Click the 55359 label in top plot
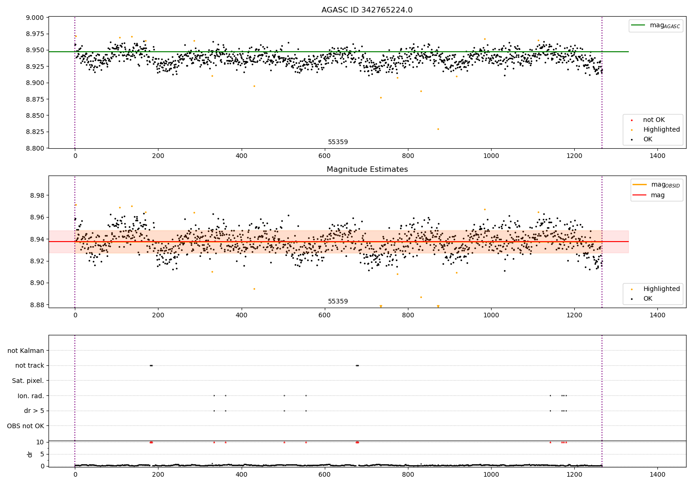Screen dimensions: 693x485 point(338,142)
